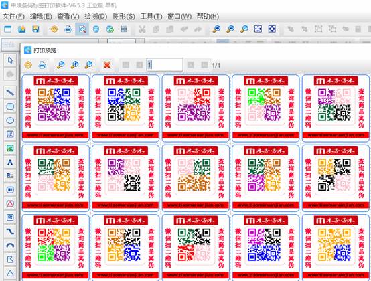The width and height of the screenshot is (371, 281).
Task: Select the polygon shape tool
Action: tap(10, 260)
